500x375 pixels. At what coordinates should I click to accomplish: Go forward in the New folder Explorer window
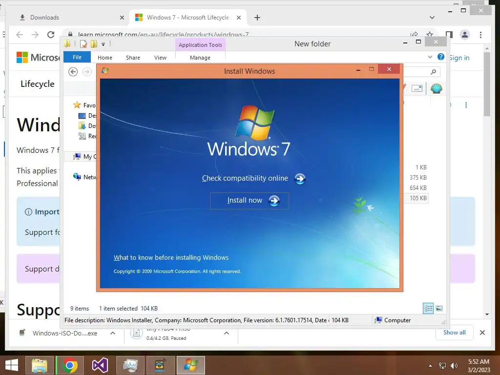[87, 72]
